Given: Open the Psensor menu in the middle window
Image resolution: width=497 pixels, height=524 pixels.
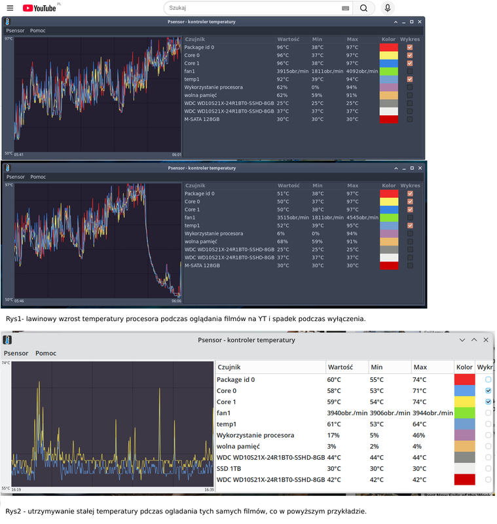Looking at the screenshot, I should coord(15,177).
